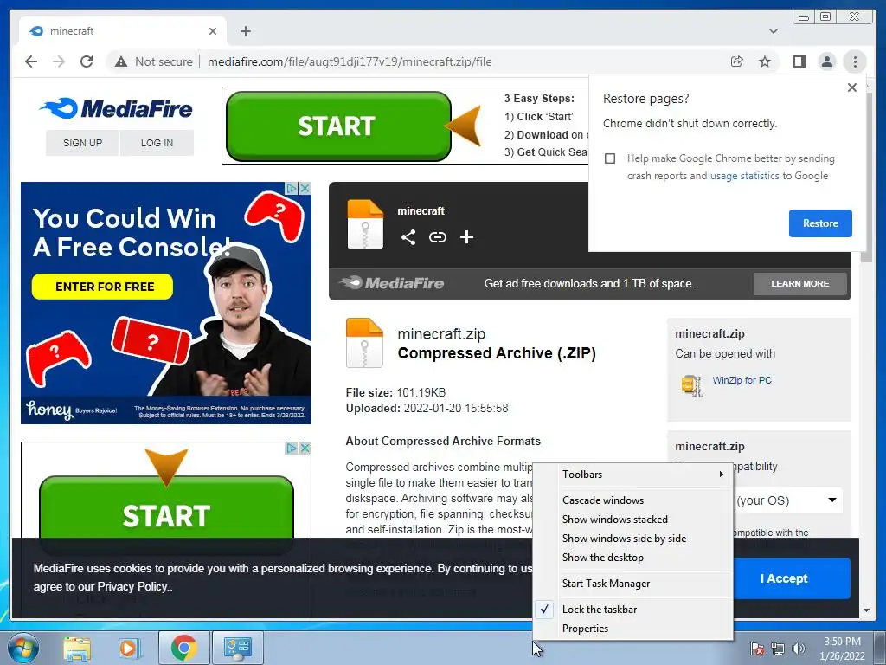Click LOG IN button
The height and width of the screenshot is (665, 886).
[x=157, y=143]
